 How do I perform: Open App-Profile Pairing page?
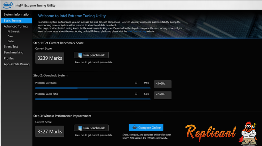pyautogui.click(x=16, y=64)
